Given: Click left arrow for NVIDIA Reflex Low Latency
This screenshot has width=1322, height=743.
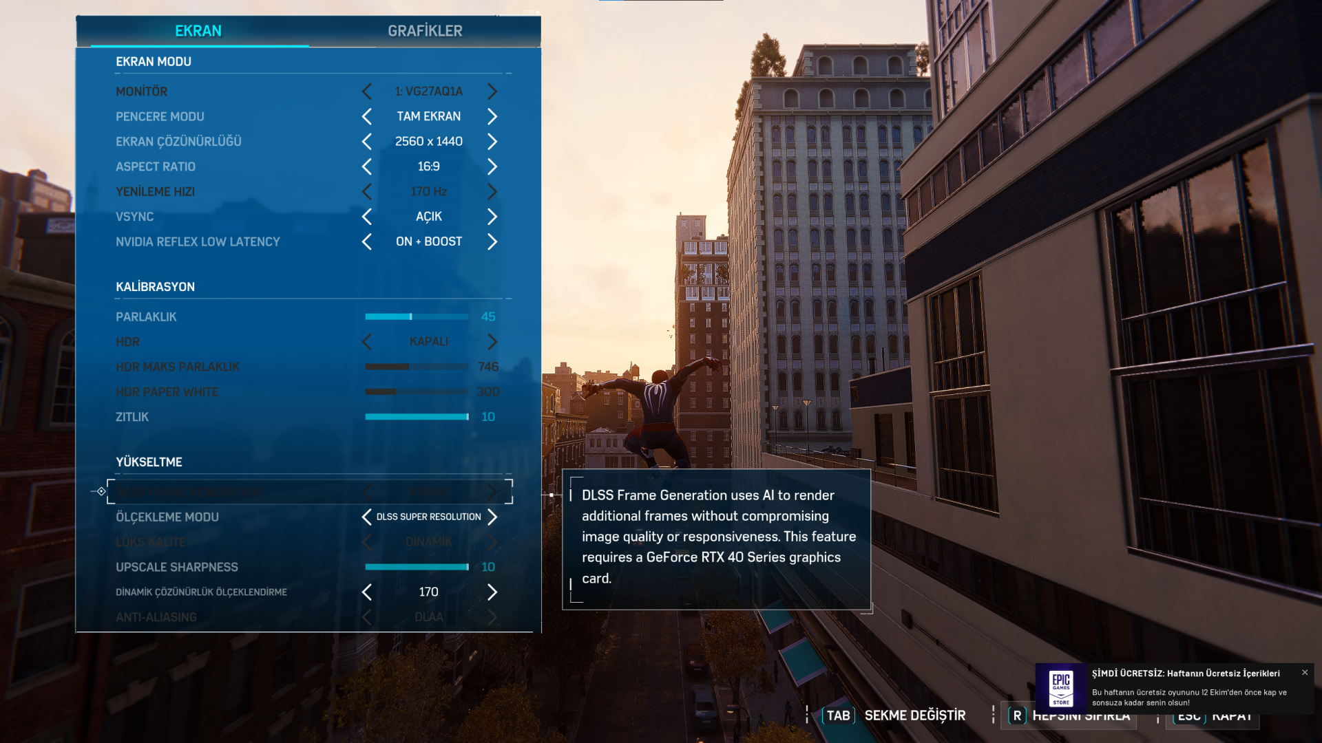Looking at the screenshot, I should point(366,242).
